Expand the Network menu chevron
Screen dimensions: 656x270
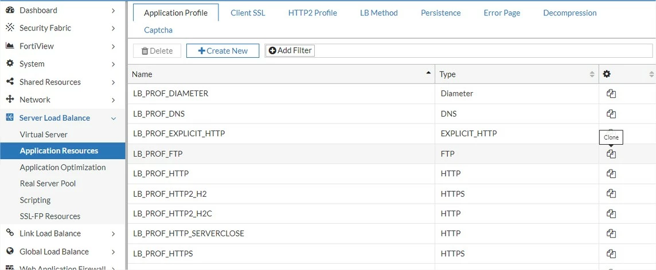(x=114, y=100)
